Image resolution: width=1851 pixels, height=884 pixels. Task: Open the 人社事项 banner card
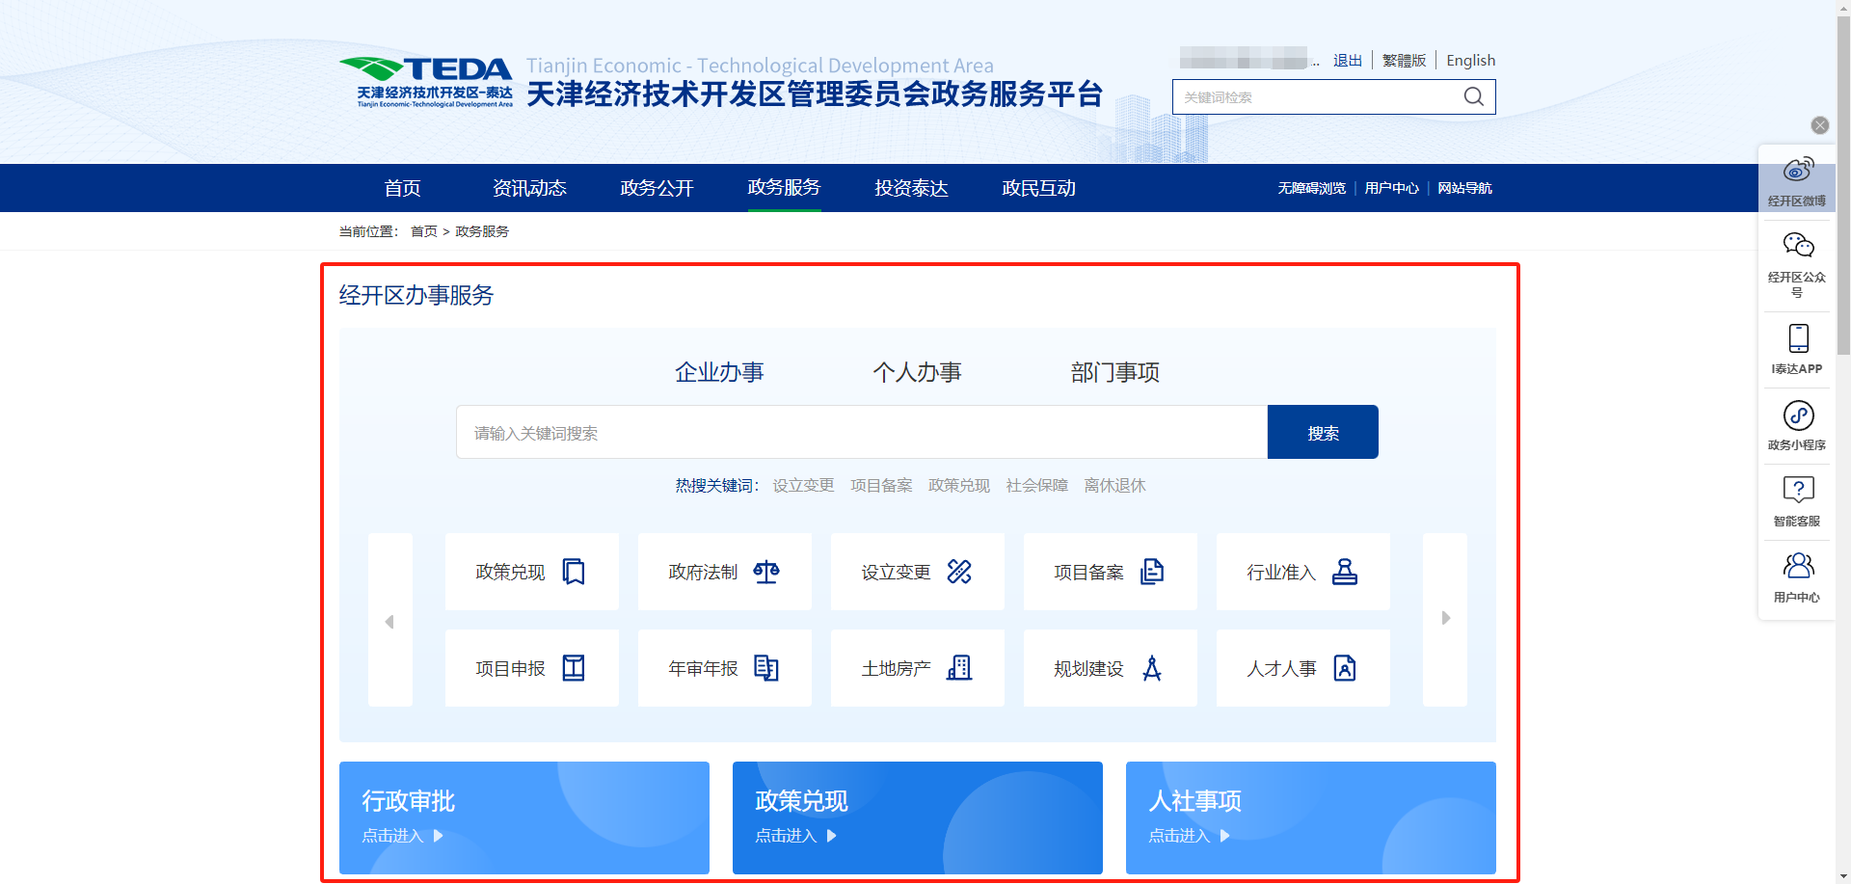[x=1311, y=817]
